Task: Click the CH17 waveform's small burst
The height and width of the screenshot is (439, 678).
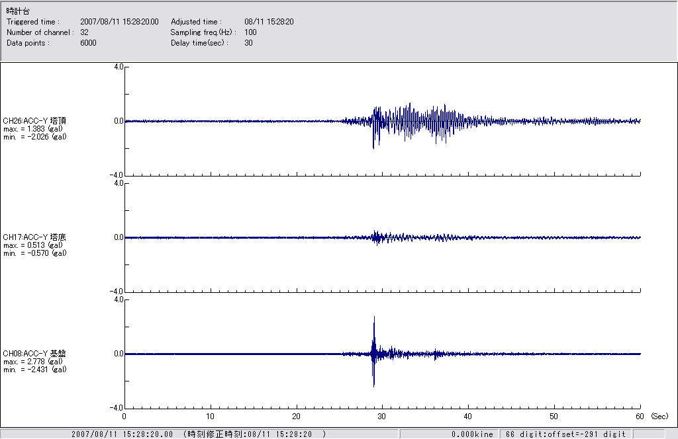Action: pyautogui.click(x=377, y=237)
